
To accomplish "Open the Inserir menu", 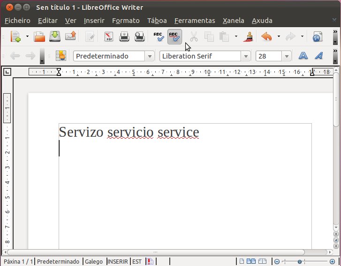I will click(94, 21).
